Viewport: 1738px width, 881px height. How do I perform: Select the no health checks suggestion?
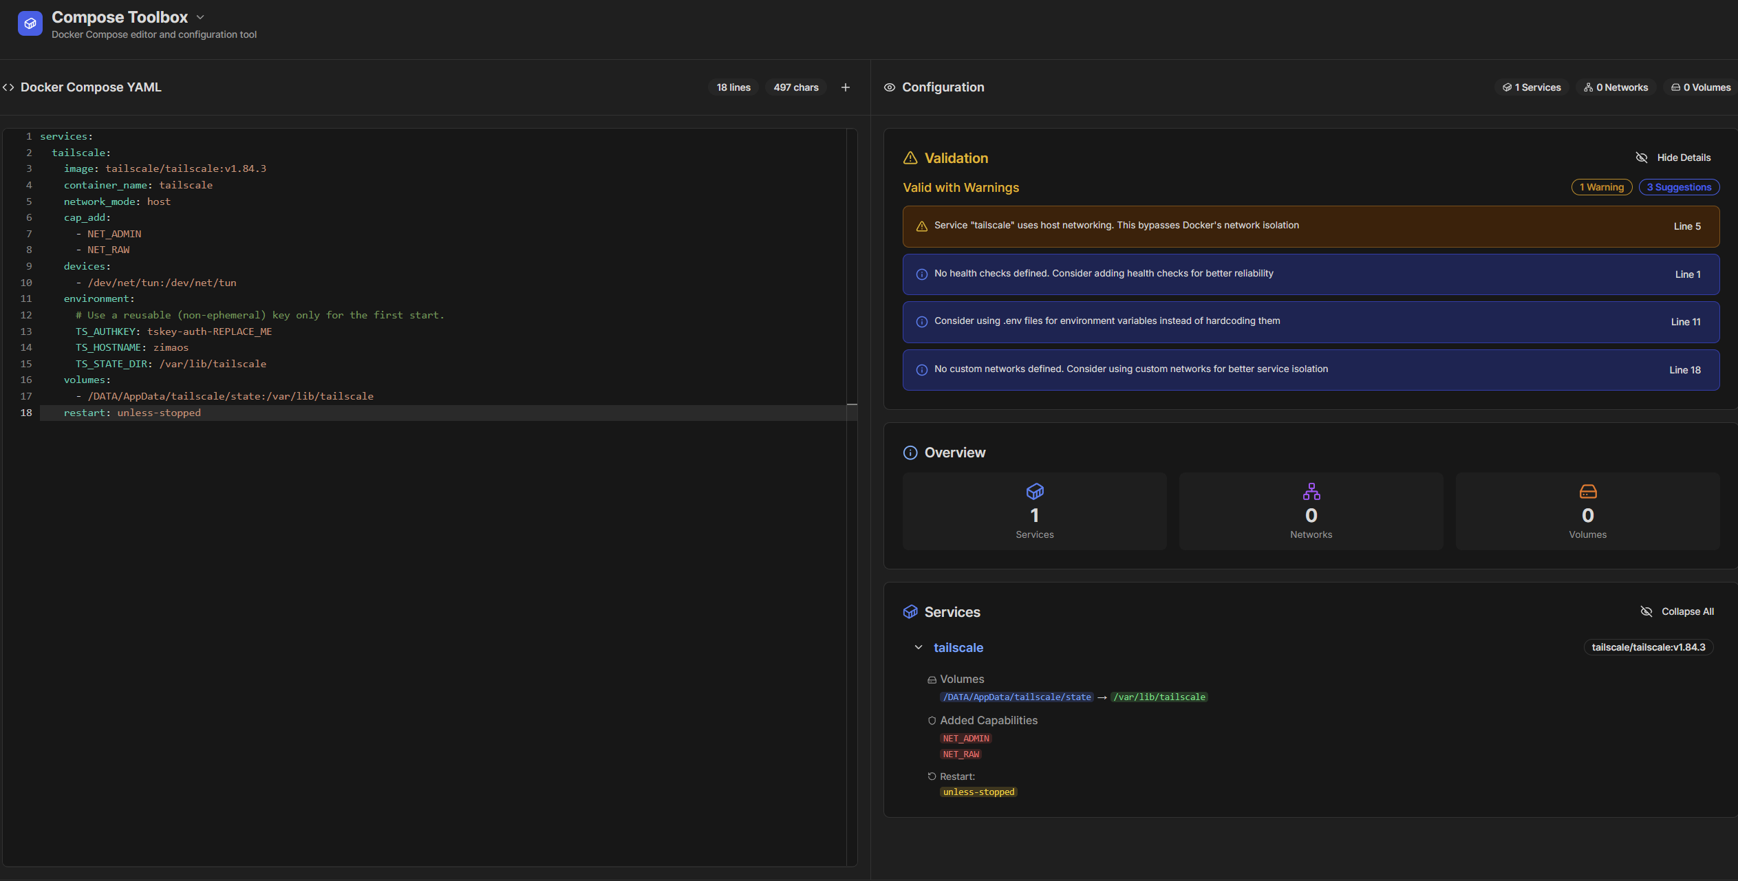click(x=1310, y=274)
